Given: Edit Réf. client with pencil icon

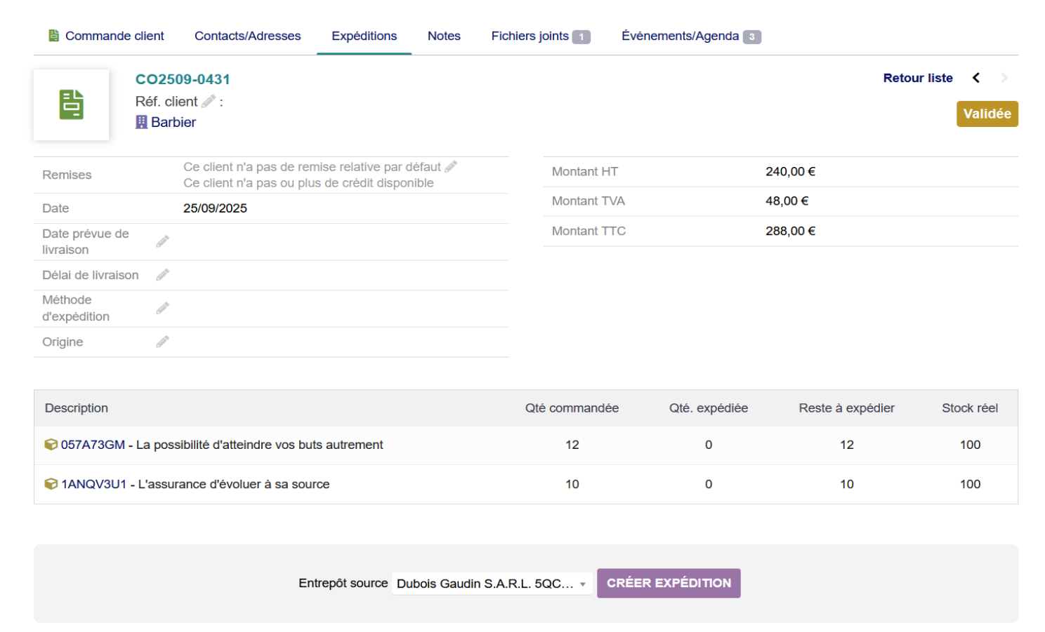Looking at the screenshot, I should (x=209, y=102).
